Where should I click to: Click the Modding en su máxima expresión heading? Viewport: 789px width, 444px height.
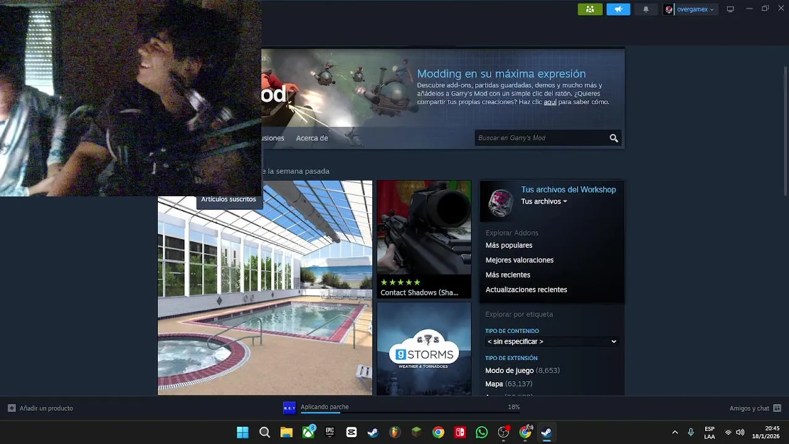pyautogui.click(x=501, y=74)
